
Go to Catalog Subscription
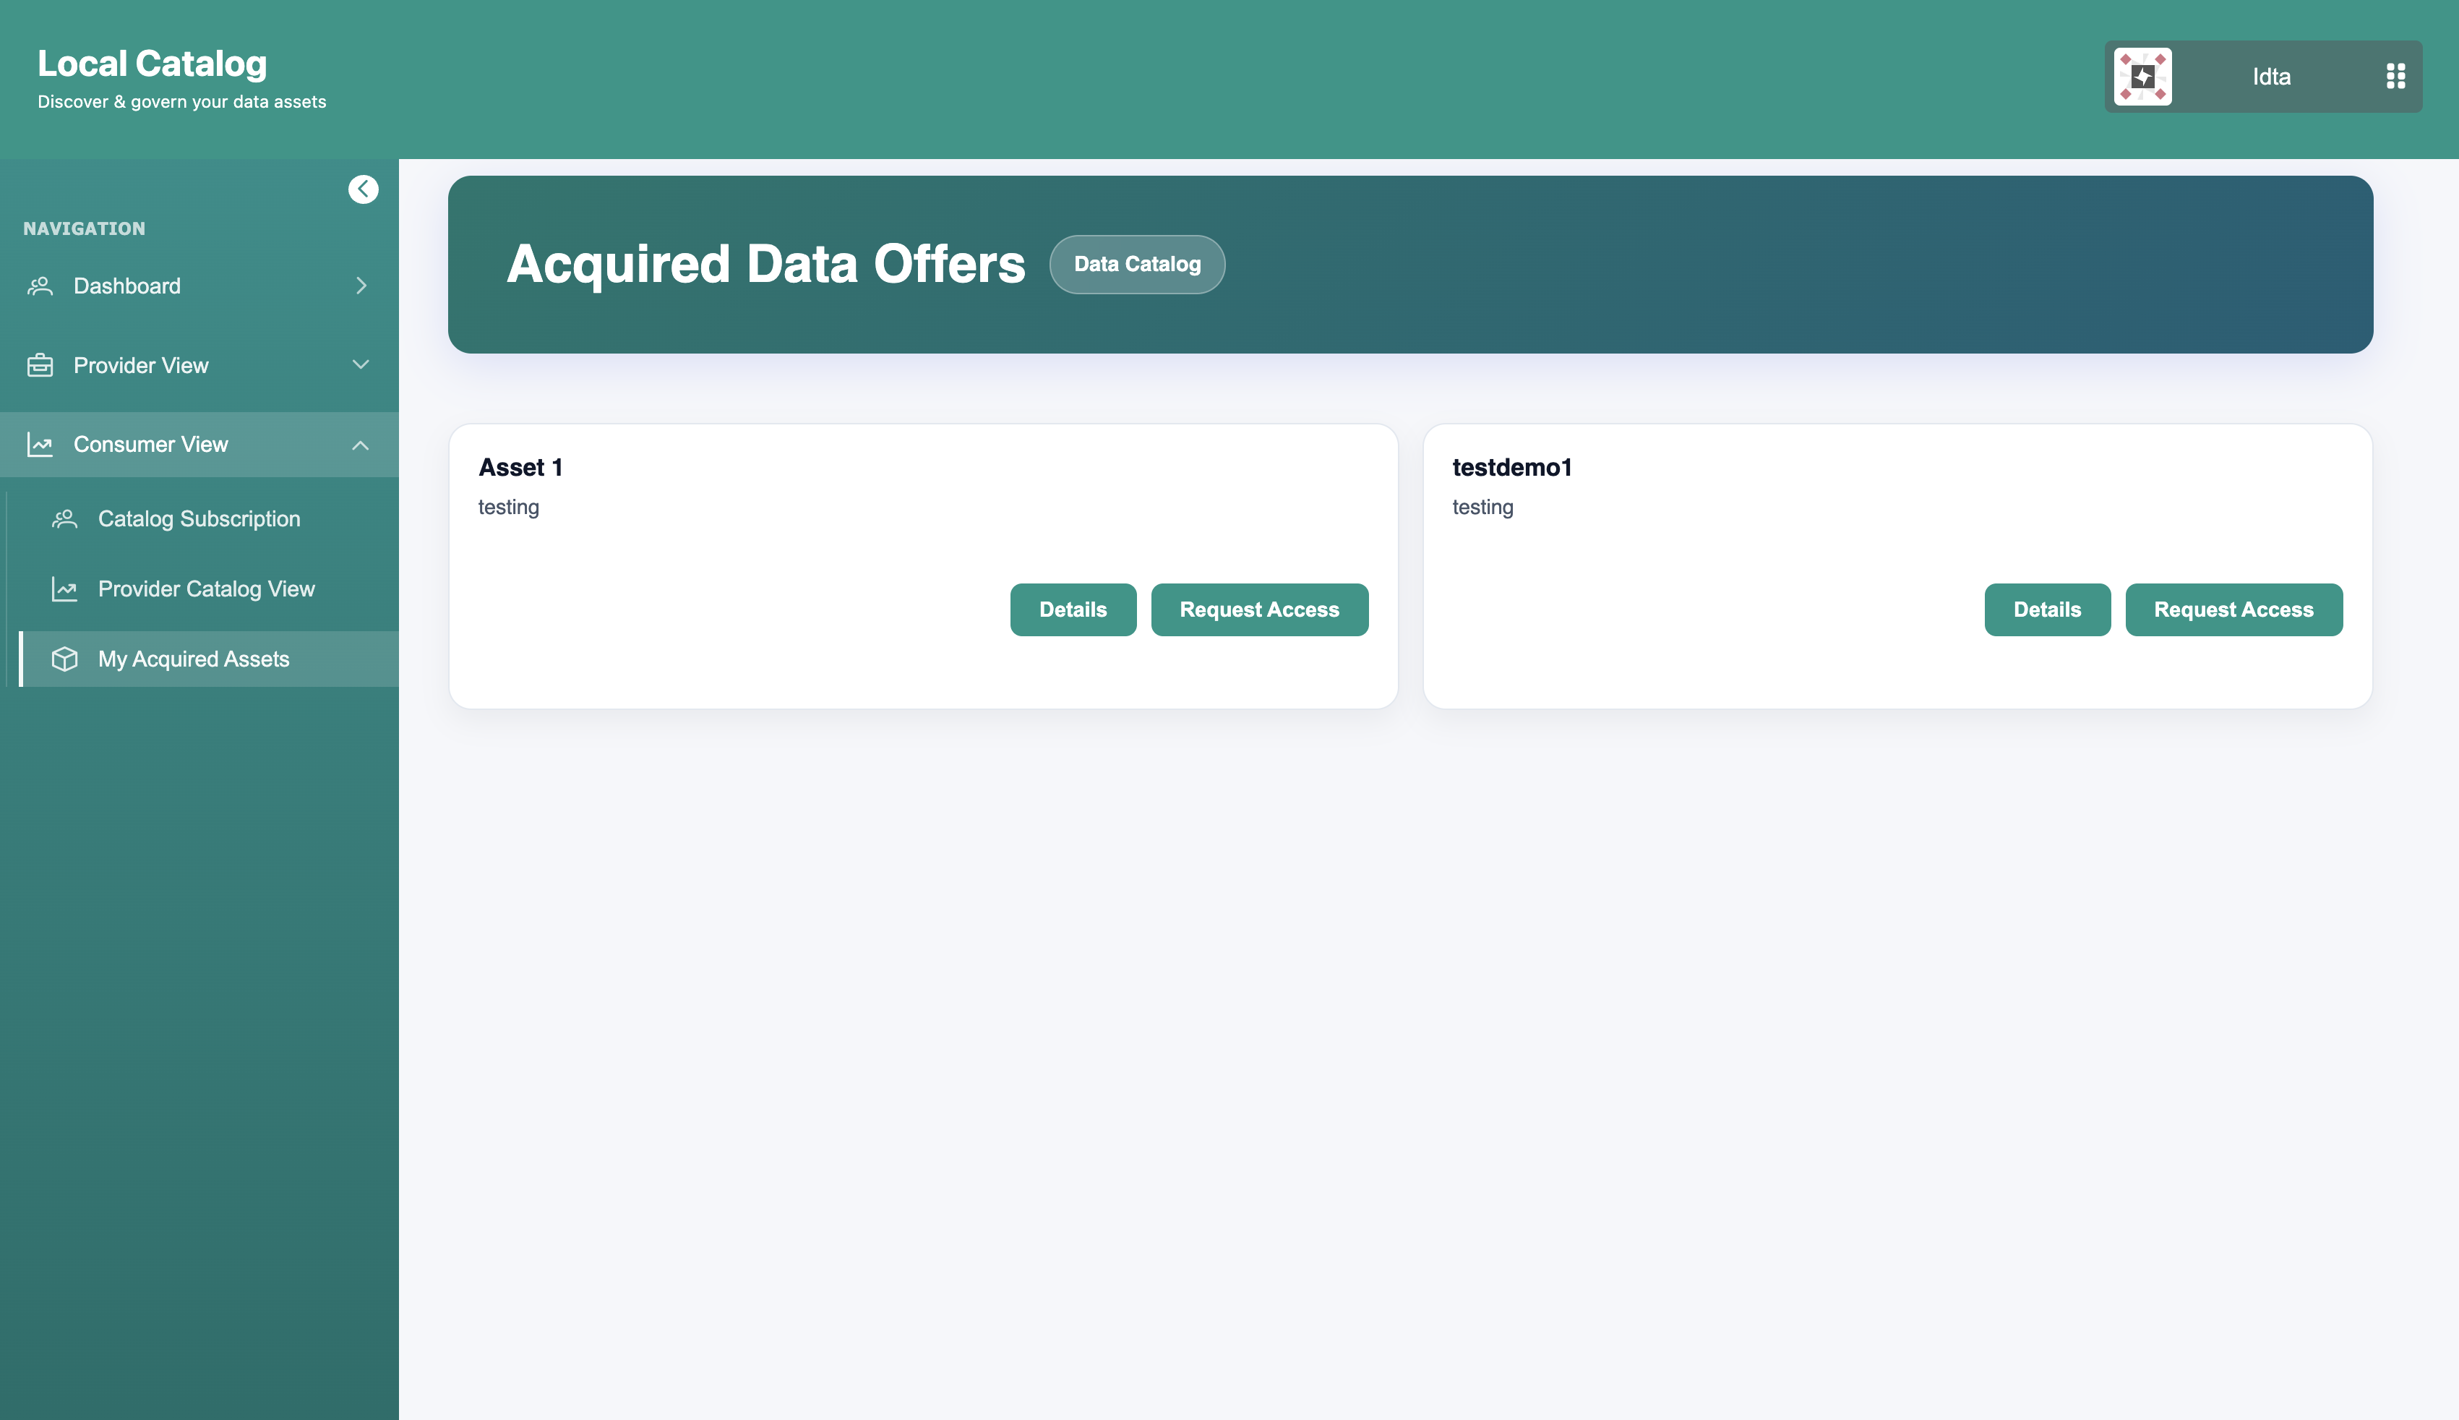pos(209,519)
